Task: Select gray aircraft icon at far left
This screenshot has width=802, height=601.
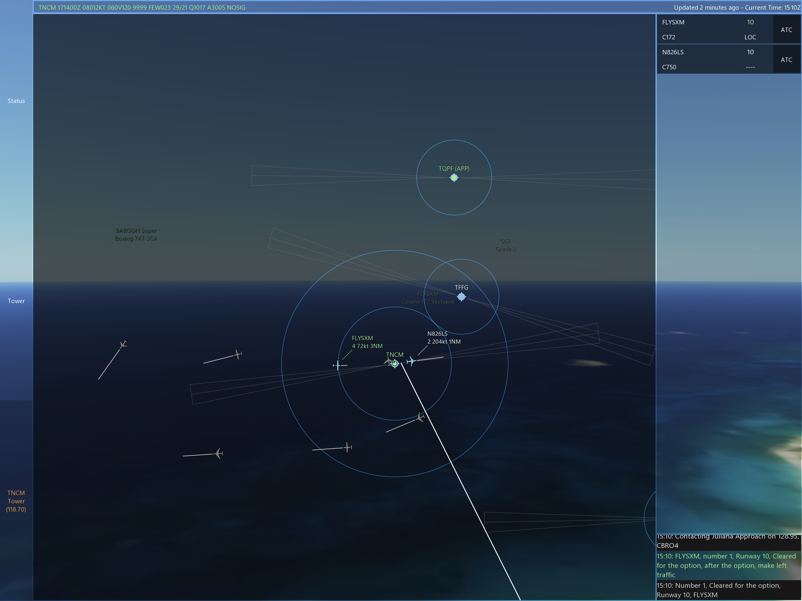Action: point(123,344)
